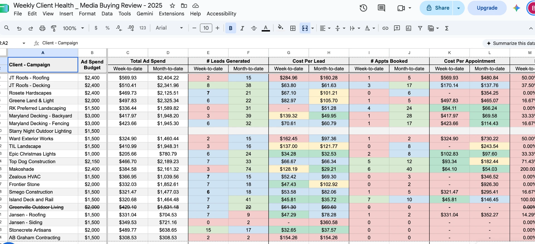Decrease font size with minus button
535x244 pixels.
click(x=194, y=28)
